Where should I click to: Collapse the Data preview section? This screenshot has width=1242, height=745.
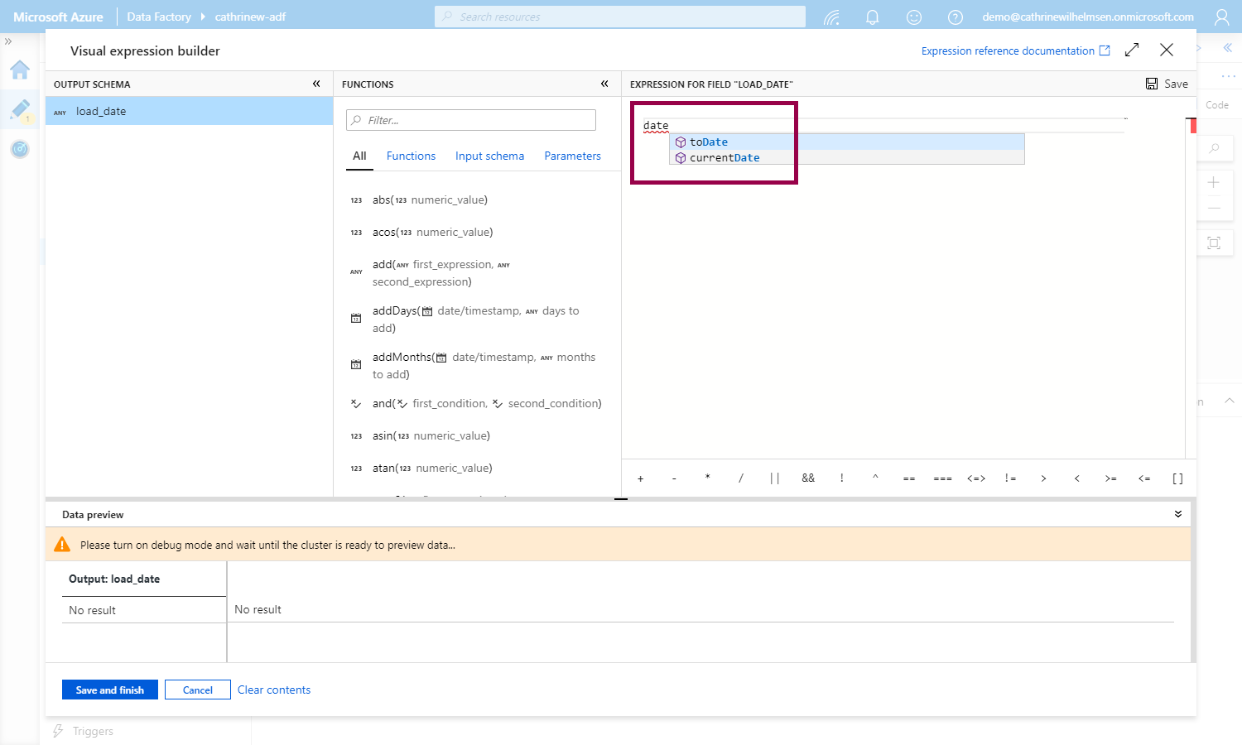click(1177, 514)
